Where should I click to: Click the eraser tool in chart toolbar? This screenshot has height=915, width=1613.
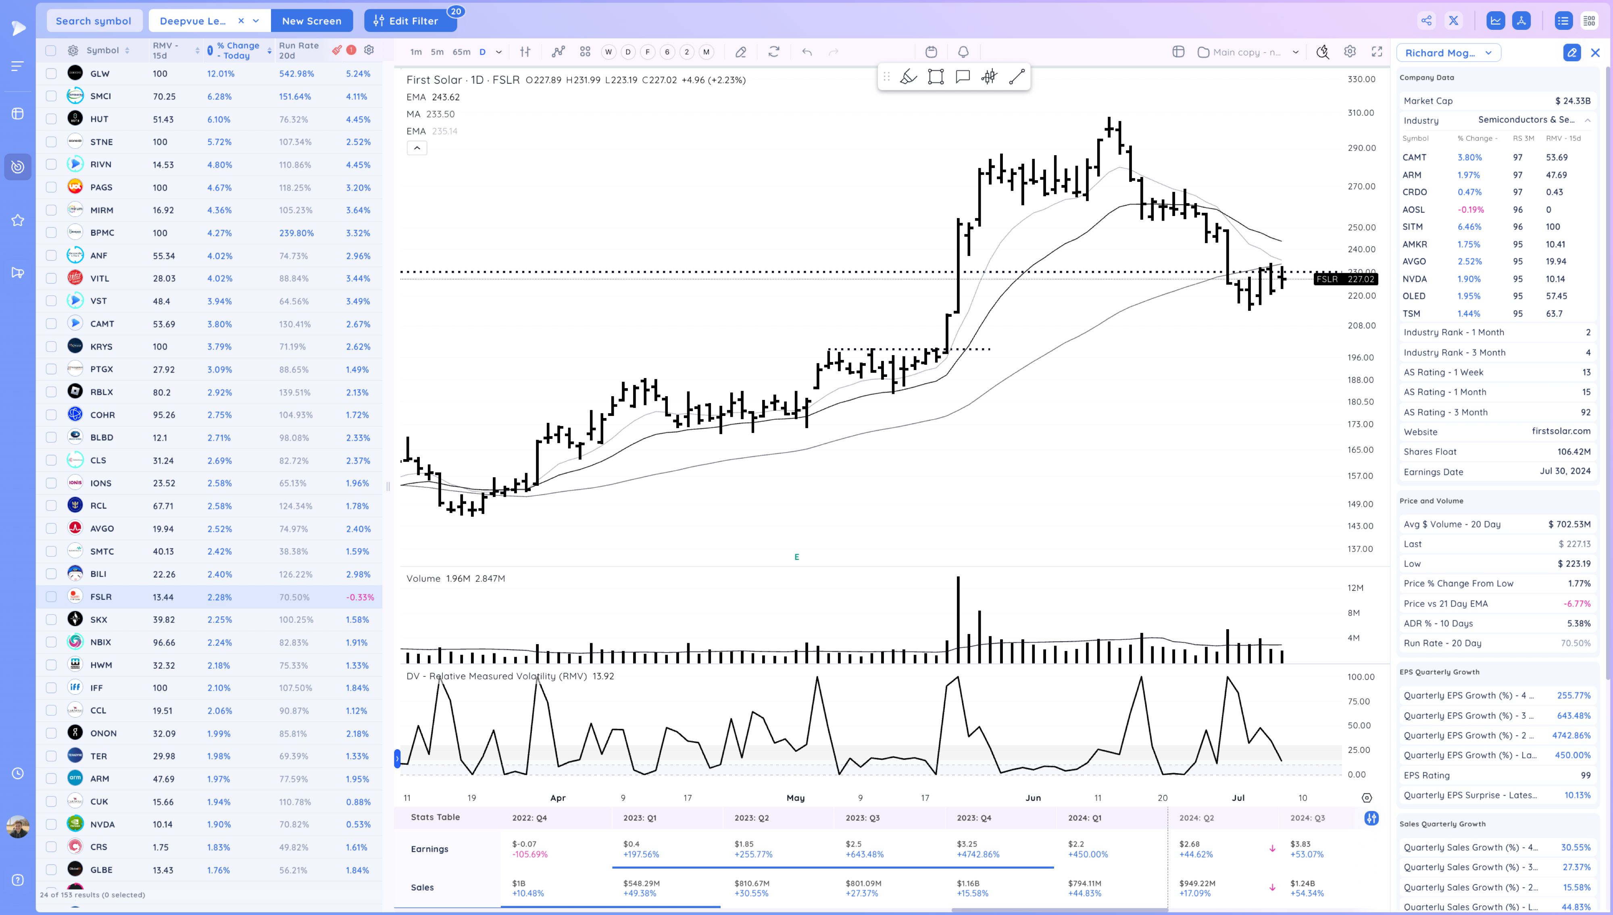tap(740, 52)
